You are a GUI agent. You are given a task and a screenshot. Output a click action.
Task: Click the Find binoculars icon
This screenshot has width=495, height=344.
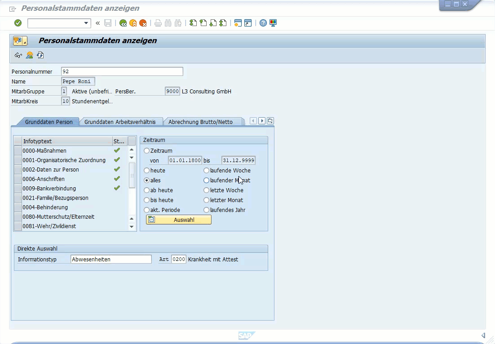coord(168,23)
